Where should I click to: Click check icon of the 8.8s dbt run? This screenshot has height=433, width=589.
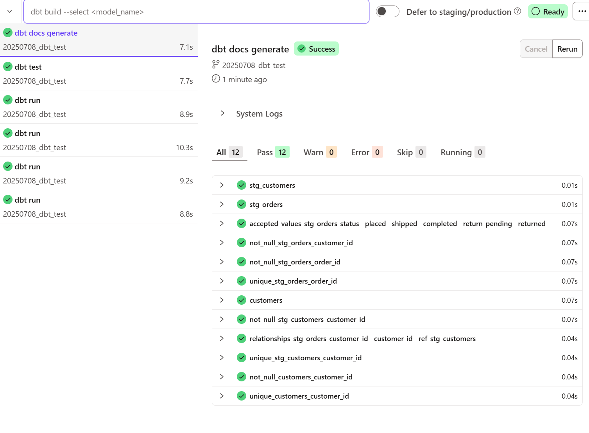[8, 199]
